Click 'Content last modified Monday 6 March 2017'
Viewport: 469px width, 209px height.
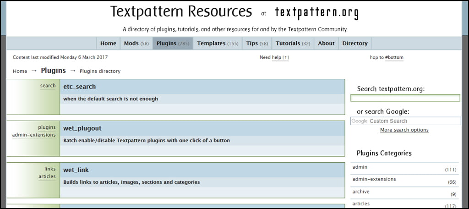60,57
